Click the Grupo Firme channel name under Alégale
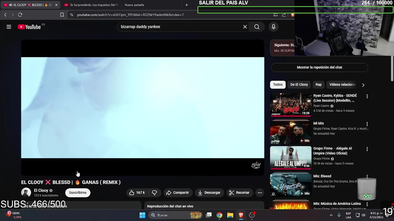 pyautogui.click(x=321, y=159)
